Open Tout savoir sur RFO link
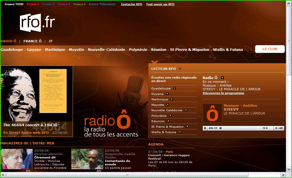The width and height of the screenshot is (292, 178). point(160,4)
